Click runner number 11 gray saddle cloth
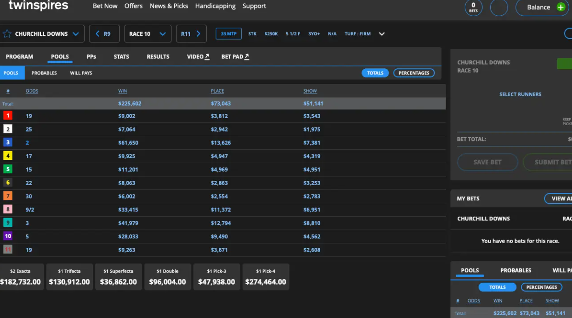 pos(8,250)
